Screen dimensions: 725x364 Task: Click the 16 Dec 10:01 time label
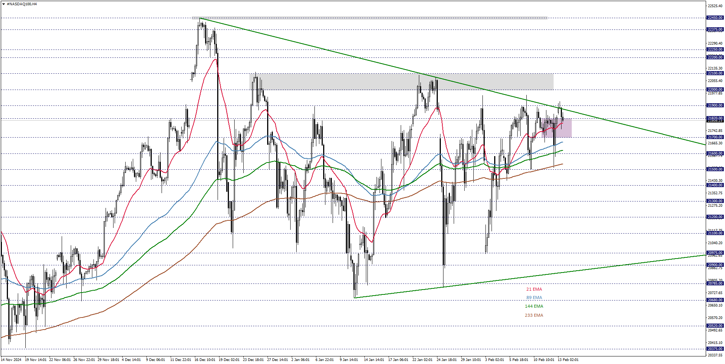(205, 360)
